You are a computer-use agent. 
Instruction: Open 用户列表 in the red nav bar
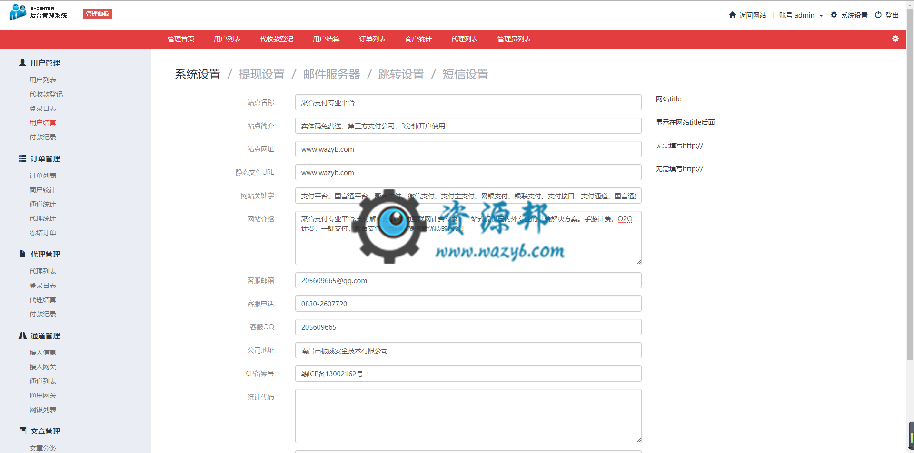[227, 39]
